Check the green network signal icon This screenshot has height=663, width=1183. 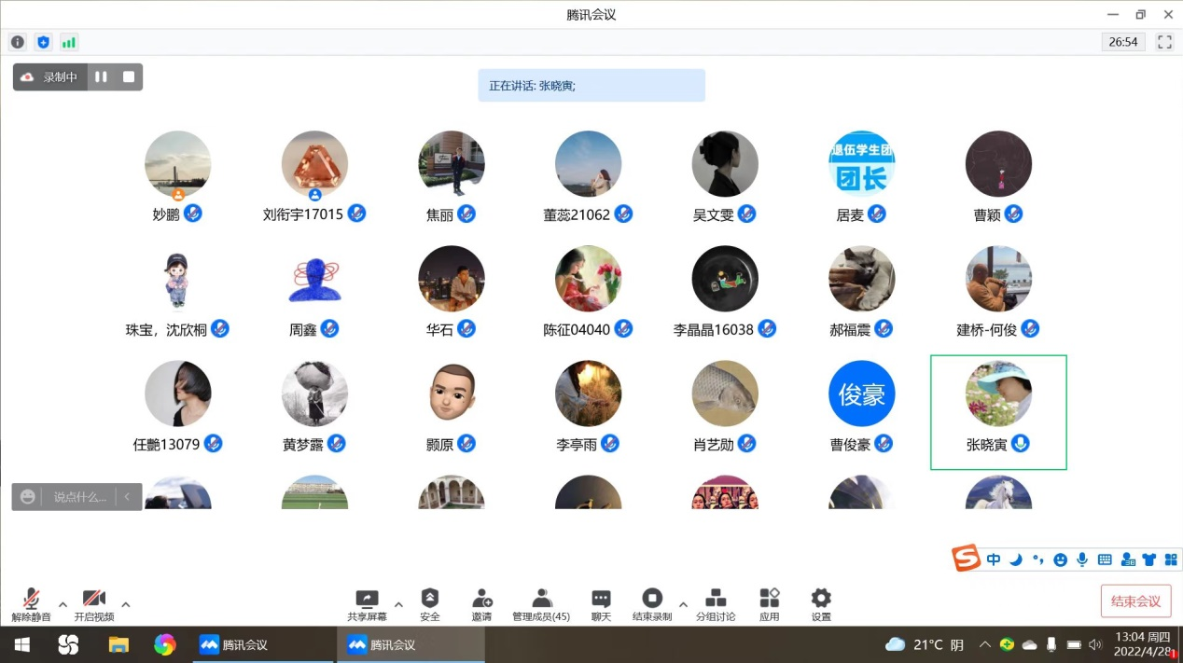point(69,42)
